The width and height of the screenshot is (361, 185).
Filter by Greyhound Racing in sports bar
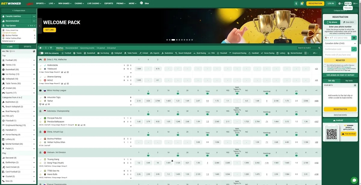[238, 53]
